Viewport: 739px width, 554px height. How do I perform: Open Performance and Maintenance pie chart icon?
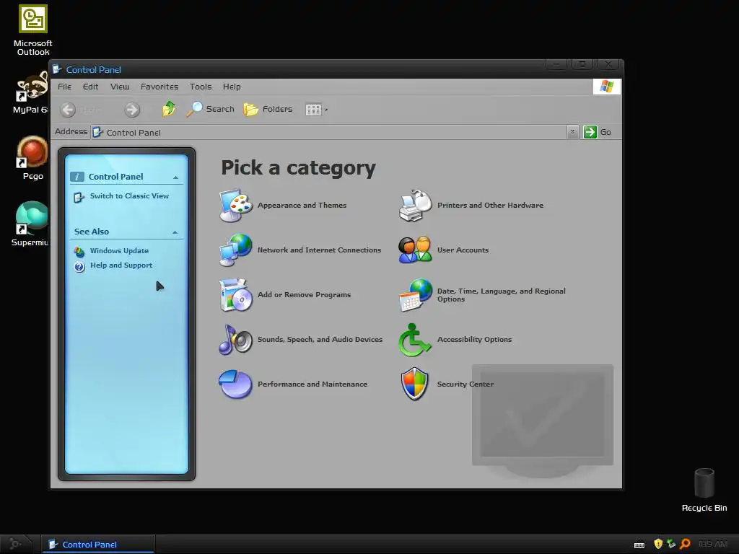pos(236,384)
